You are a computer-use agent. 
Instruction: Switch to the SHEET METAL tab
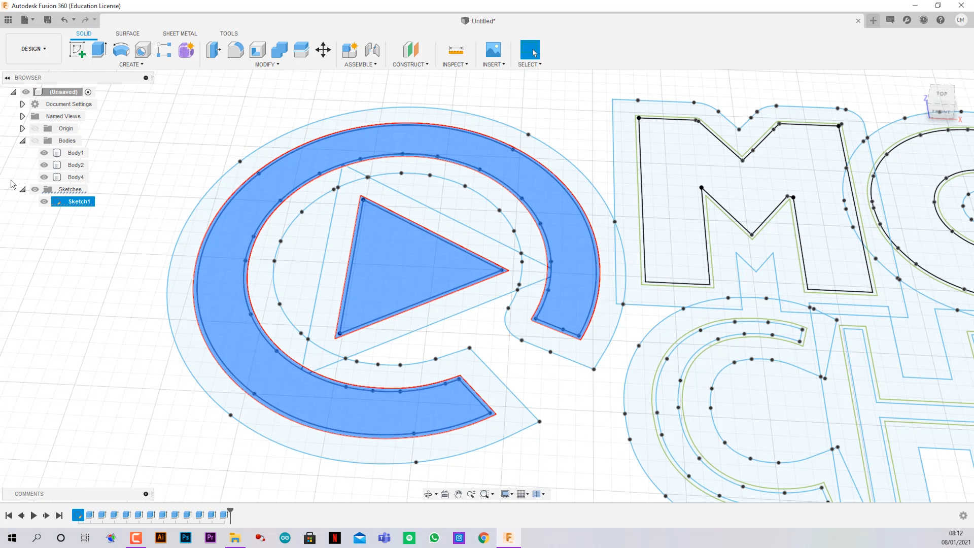tap(180, 33)
